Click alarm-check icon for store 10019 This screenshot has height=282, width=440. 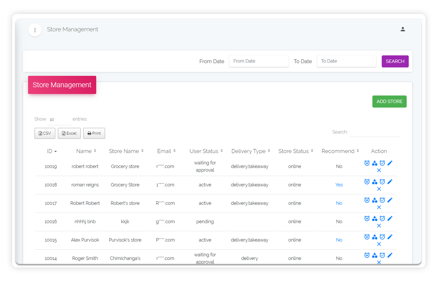click(x=382, y=163)
